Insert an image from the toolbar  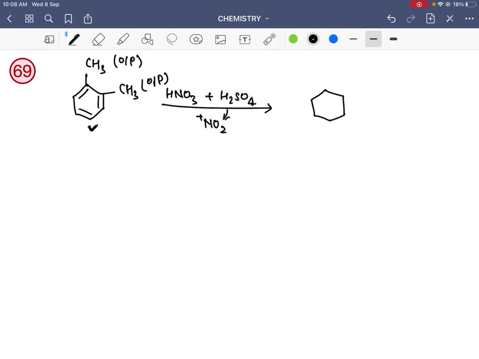point(220,39)
